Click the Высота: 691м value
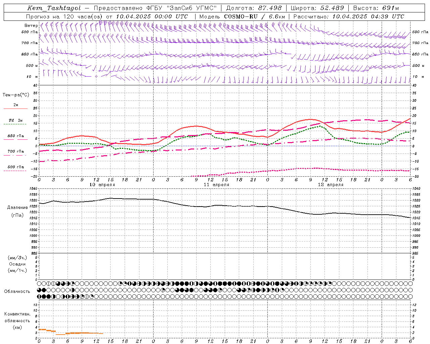This screenshot has height=344, width=430. click(376, 8)
